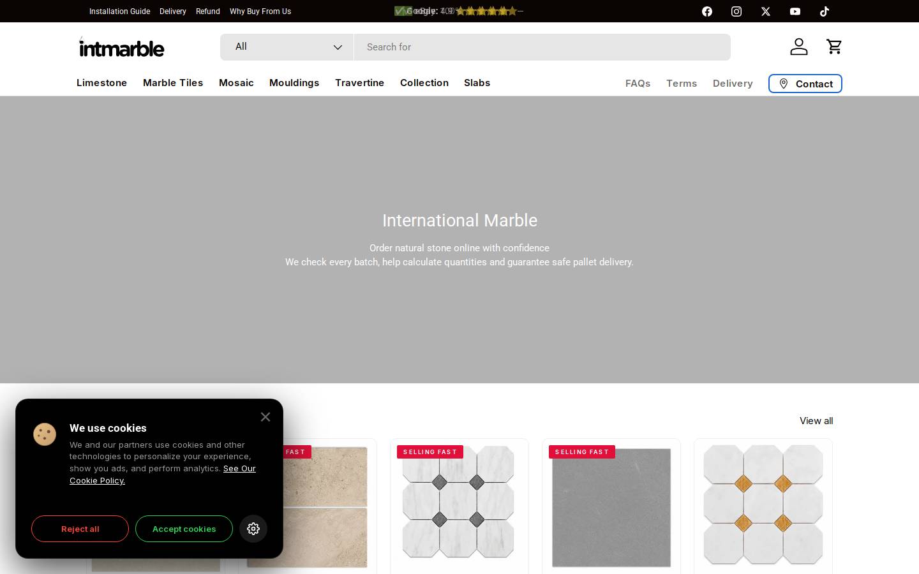Click Selling Fast badge on gray tile

(x=582, y=452)
